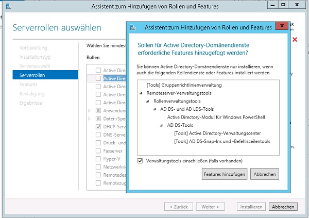Click the Weiter button
Image resolution: width=309 pixels, height=218 pixels.
point(210,207)
